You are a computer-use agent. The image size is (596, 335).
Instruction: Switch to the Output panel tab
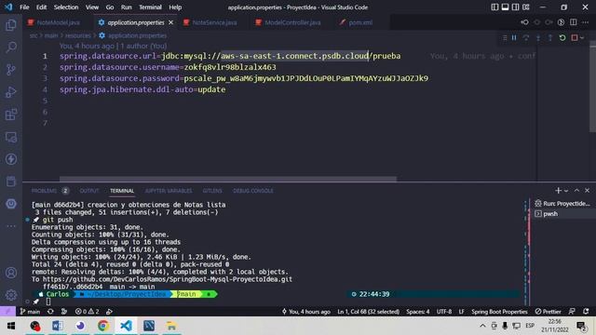tap(89, 191)
